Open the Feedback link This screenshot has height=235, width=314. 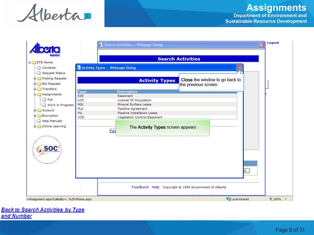(140, 187)
